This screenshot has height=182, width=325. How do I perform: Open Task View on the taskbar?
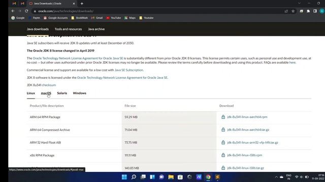click(x=143, y=177)
